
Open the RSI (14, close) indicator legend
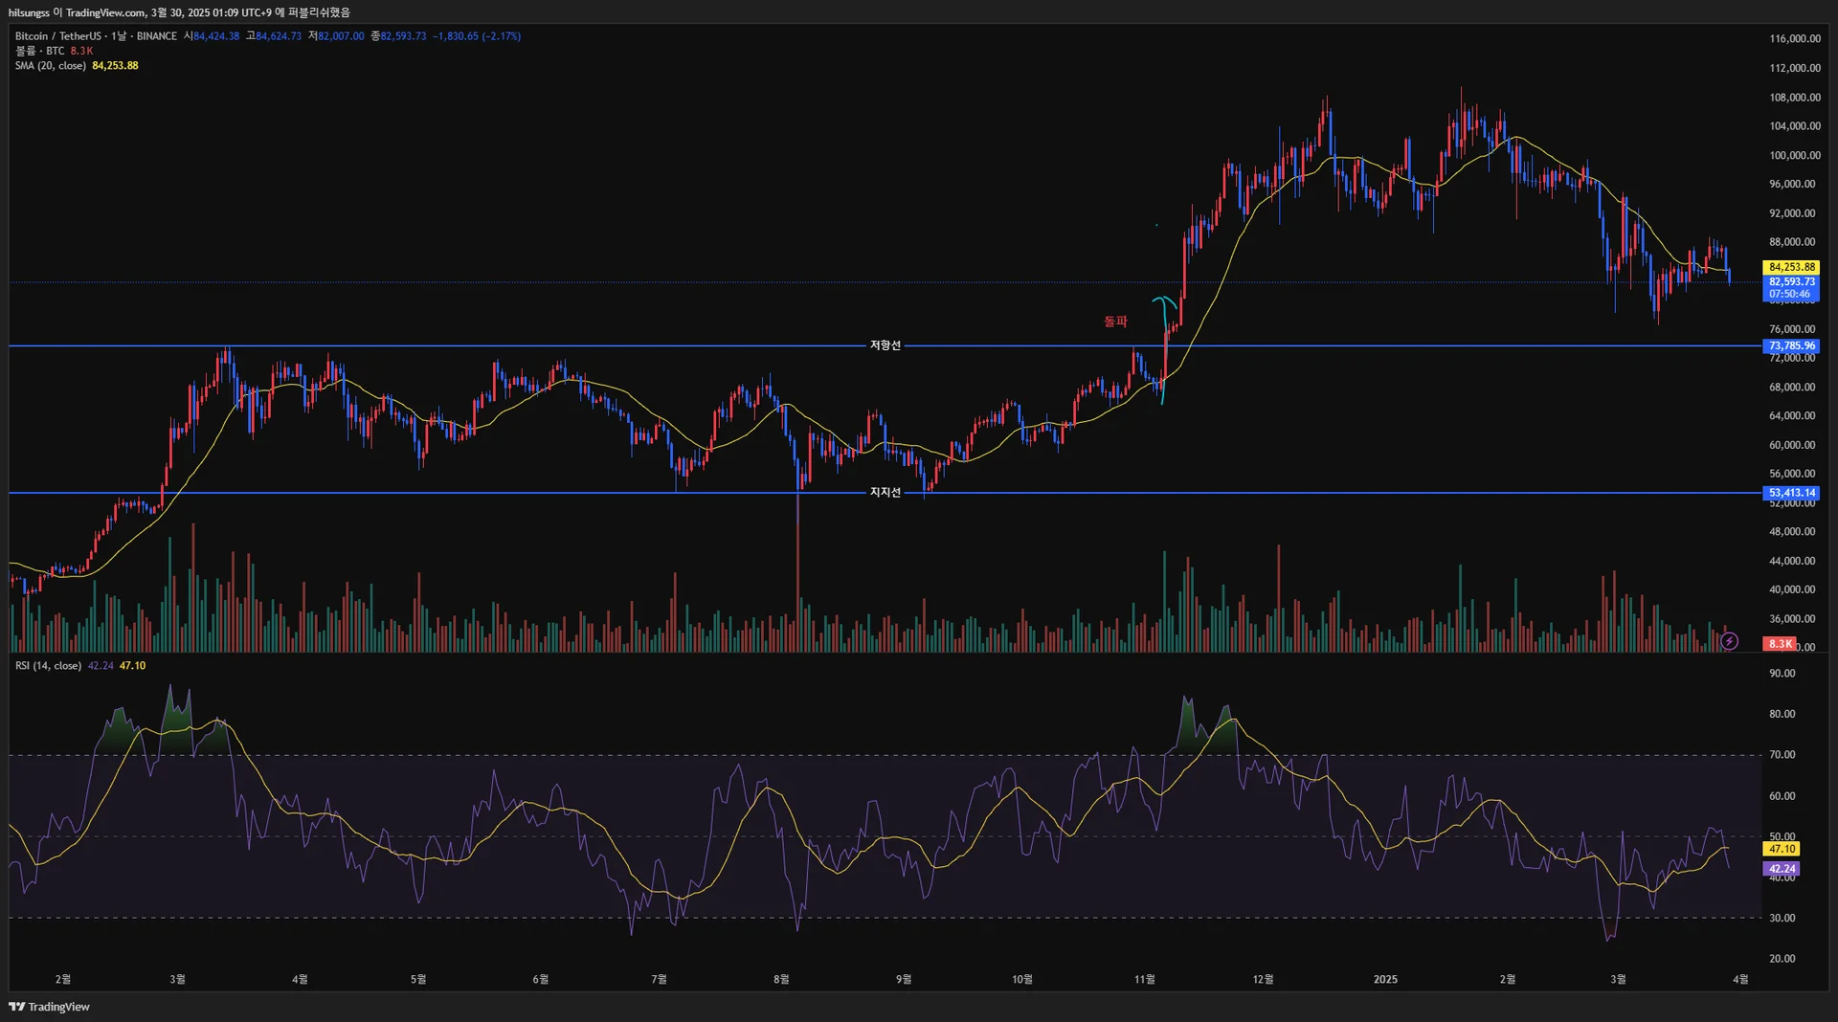coord(48,666)
